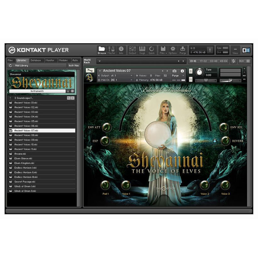Image resolution: width=258 pixels, height=258 pixels.
Task: Show the on-screen Keyb keyboard
Action: coord(142,50)
